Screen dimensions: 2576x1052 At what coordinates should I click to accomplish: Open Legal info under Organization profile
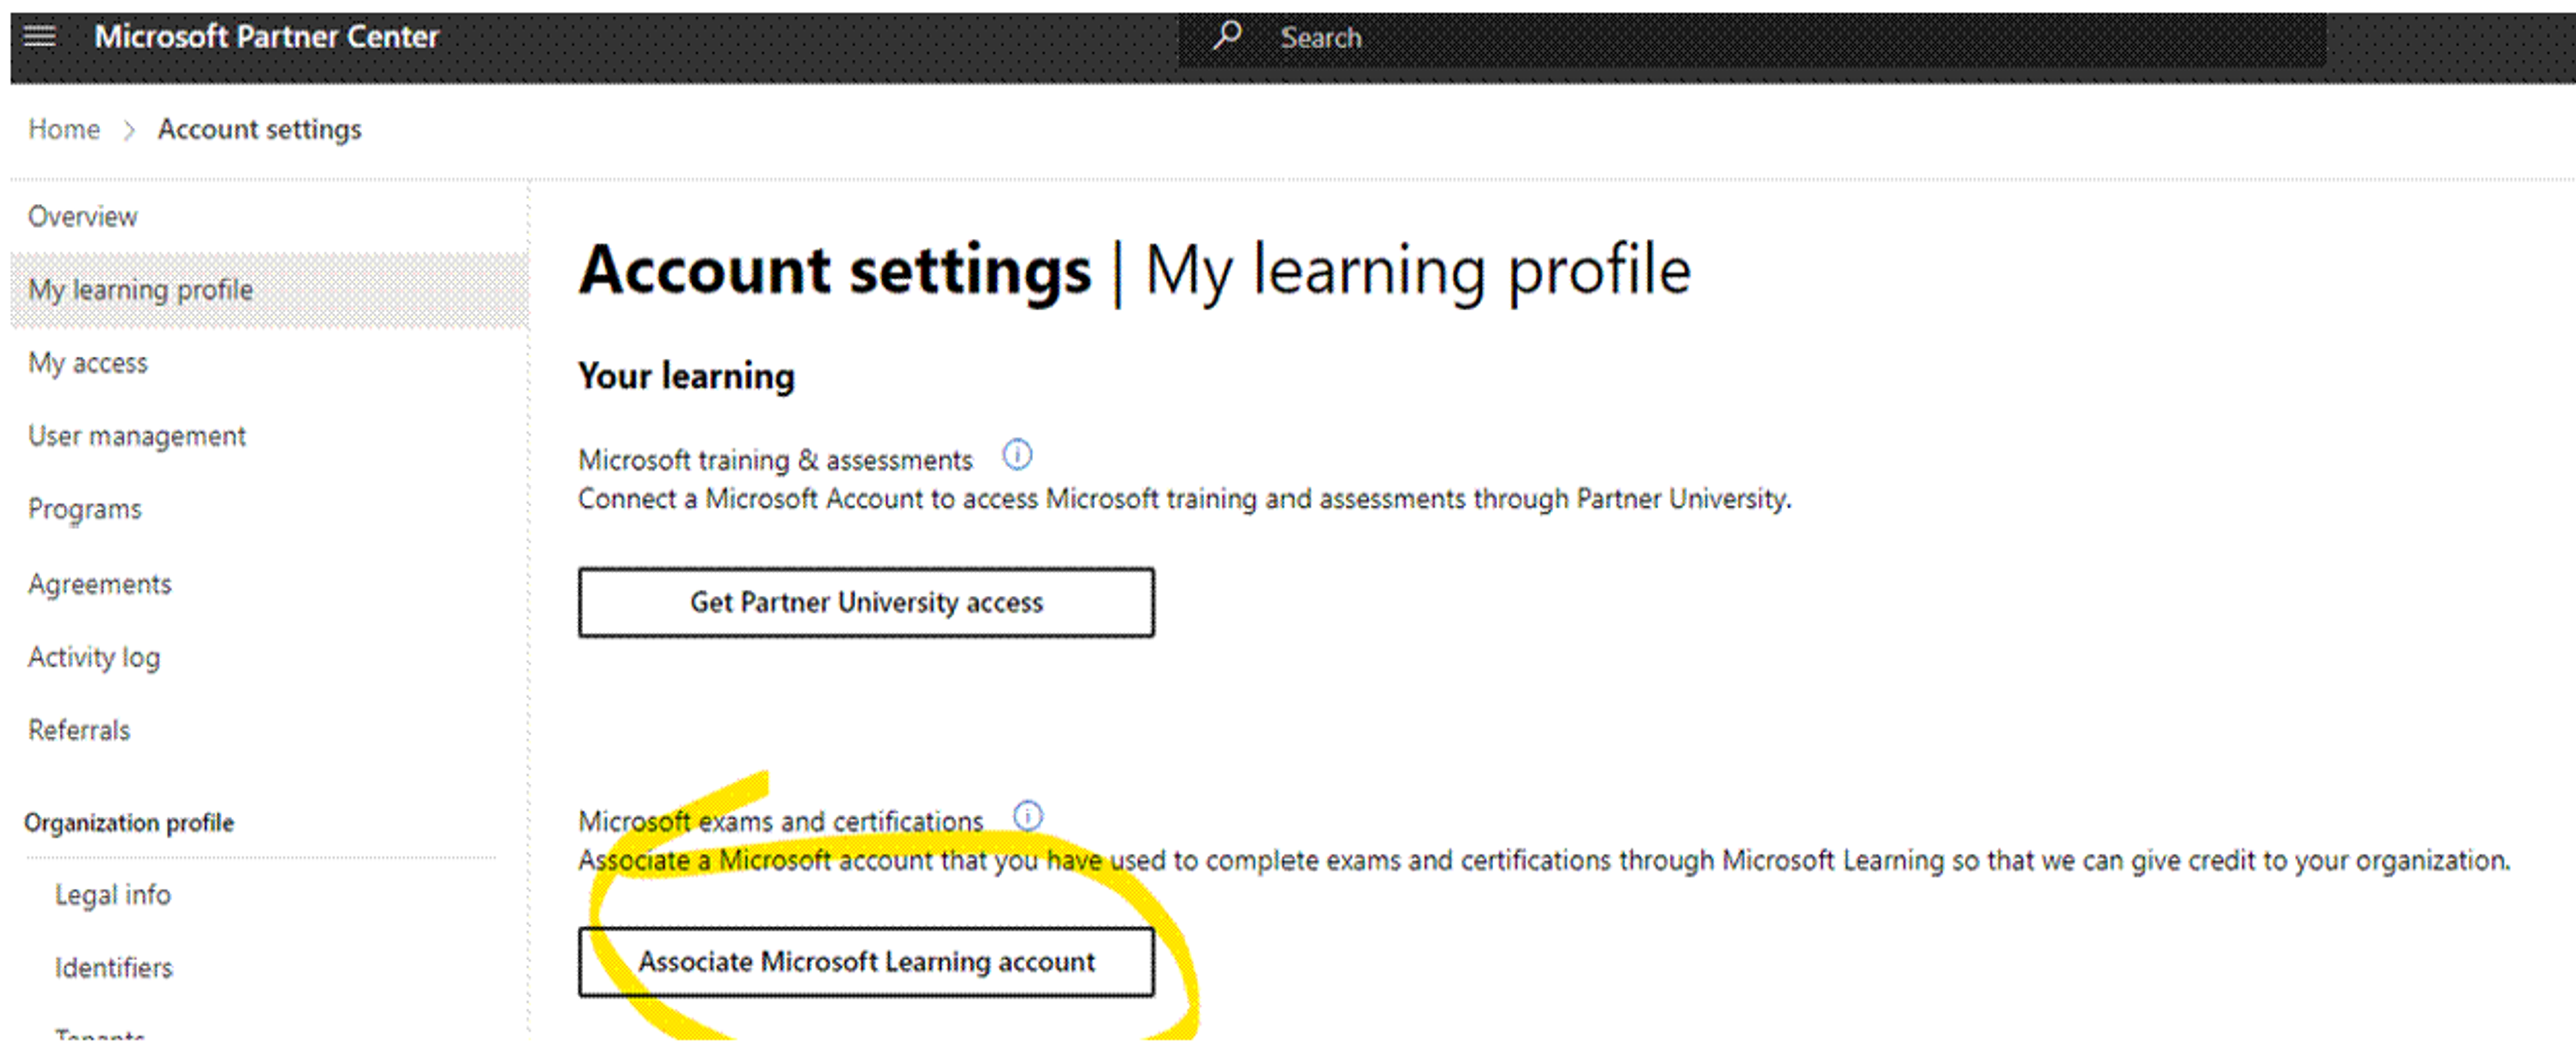[x=113, y=895]
